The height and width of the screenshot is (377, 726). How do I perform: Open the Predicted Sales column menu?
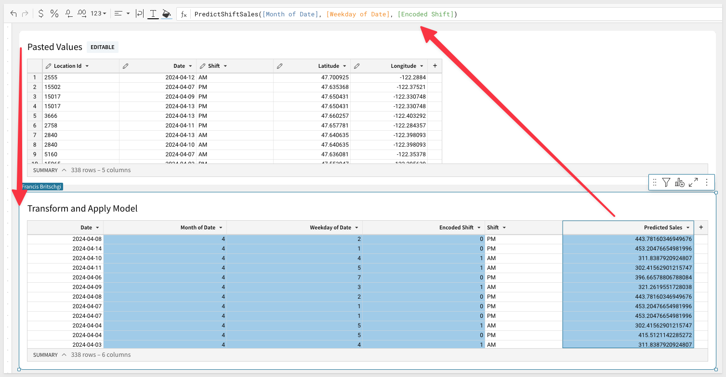(x=688, y=227)
